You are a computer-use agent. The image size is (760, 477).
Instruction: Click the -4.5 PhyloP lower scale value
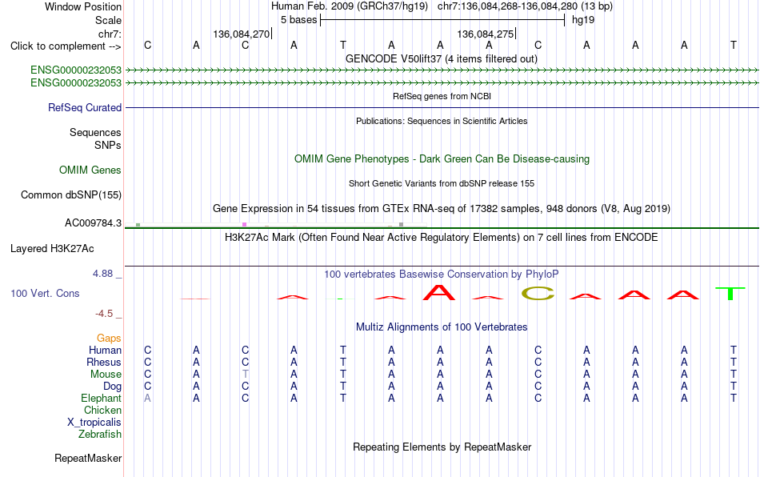[x=104, y=314]
